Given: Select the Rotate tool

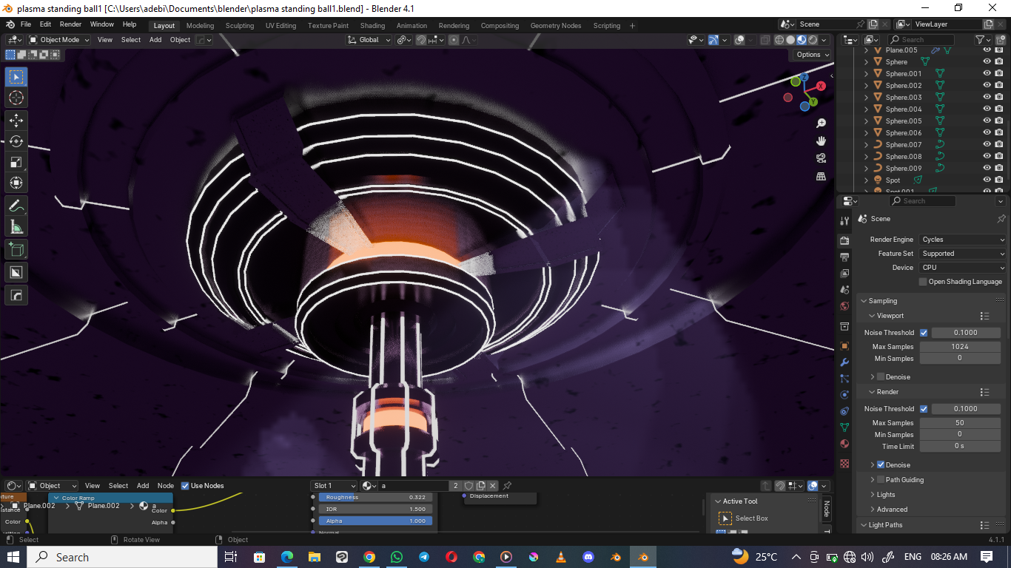Looking at the screenshot, I should click(x=16, y=141).
